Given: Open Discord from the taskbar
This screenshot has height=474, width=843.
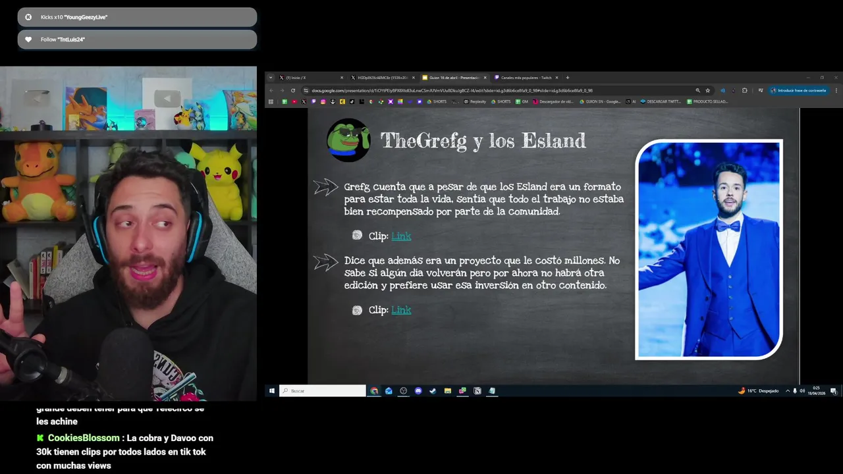Looking at the screenshot, I should pyautogui.click(x=418, y=391).
